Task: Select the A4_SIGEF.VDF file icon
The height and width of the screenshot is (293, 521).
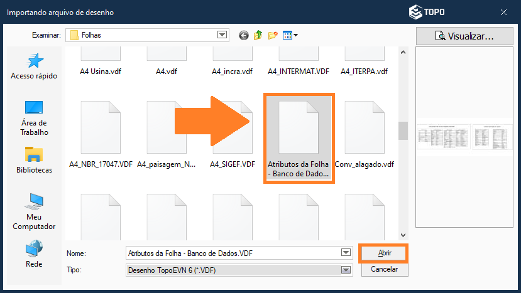Action: (233, 129)
